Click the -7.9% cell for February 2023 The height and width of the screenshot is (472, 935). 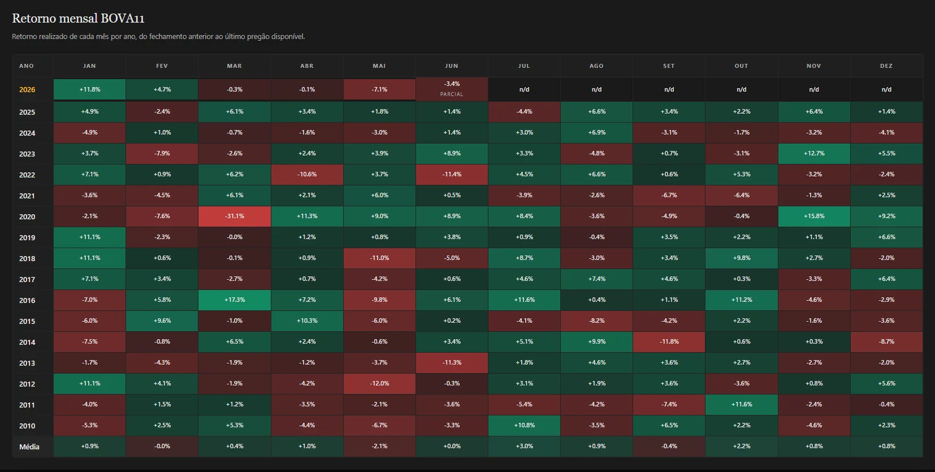162,153
